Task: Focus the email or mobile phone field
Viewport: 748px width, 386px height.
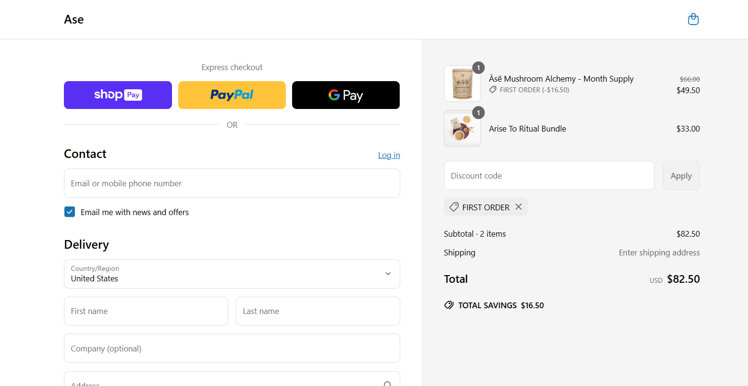Action: coord(232,183)
